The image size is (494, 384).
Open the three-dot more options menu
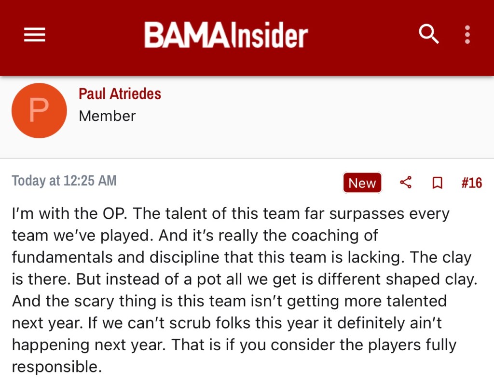coord(467,35)
